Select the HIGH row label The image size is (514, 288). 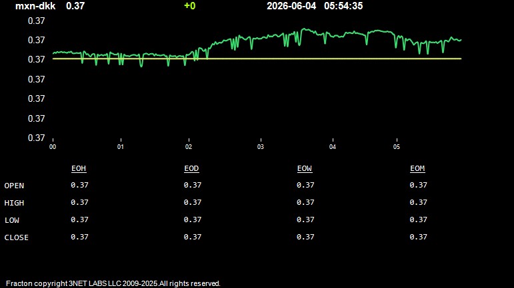pos(14,203)
